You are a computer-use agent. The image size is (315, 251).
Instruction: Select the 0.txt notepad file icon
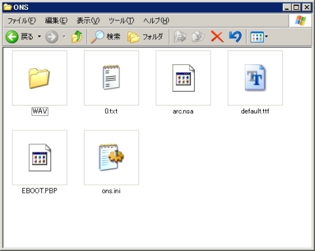[112, 78]
